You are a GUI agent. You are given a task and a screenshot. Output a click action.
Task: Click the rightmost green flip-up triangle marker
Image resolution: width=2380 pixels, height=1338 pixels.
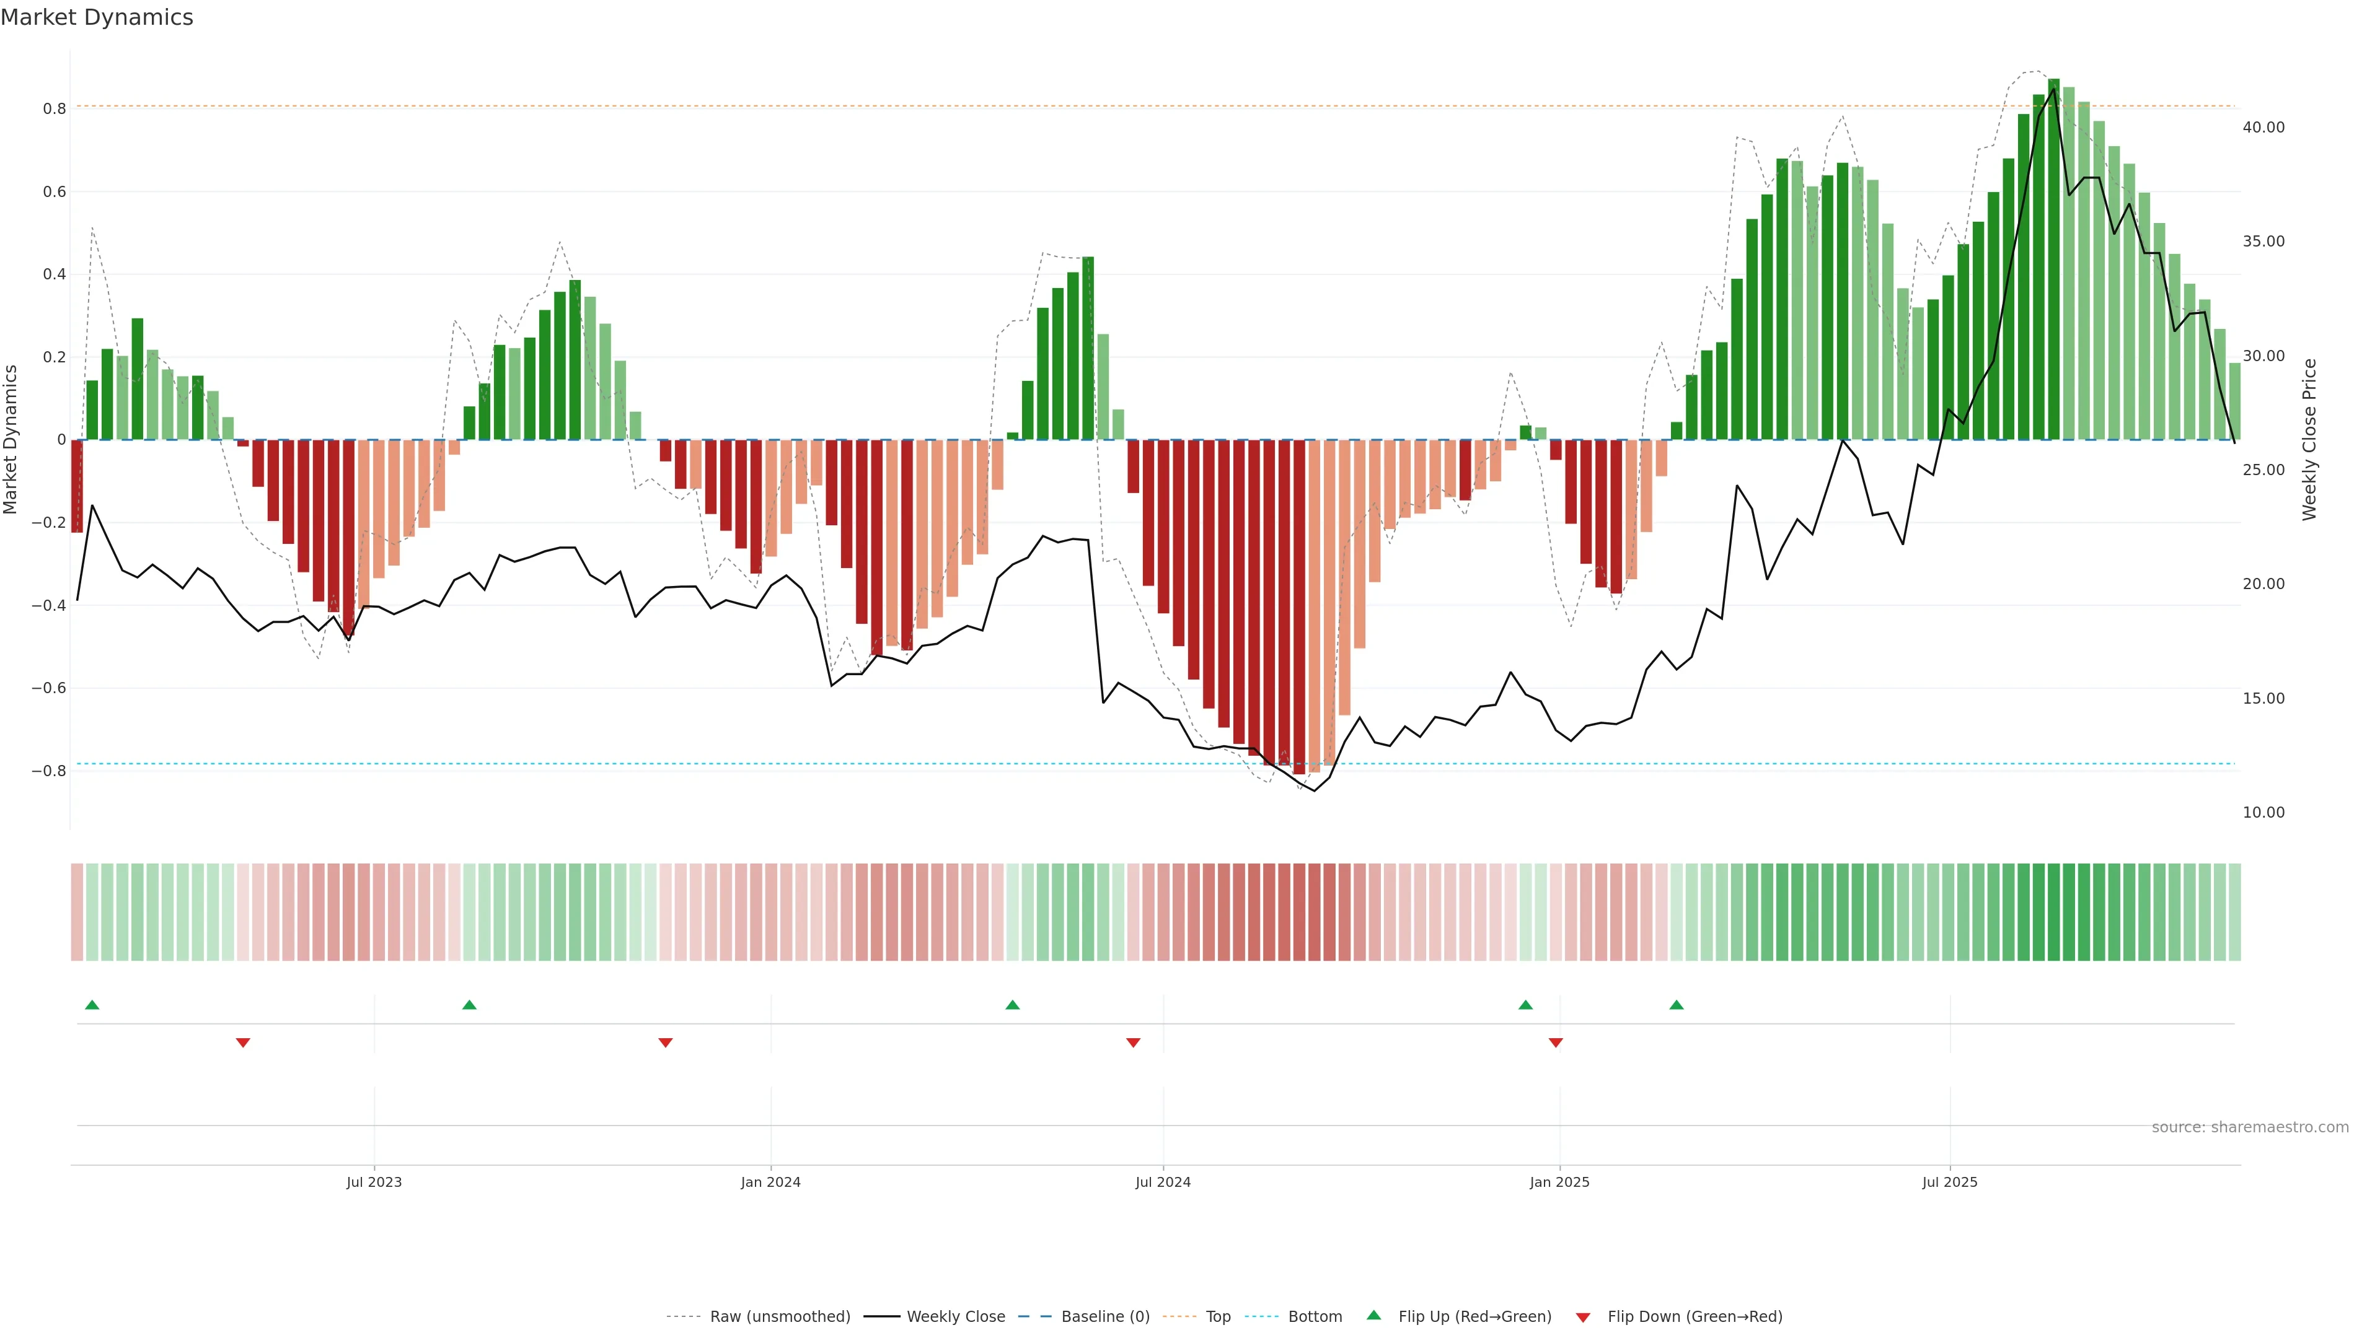[x=1677, y=1005]
